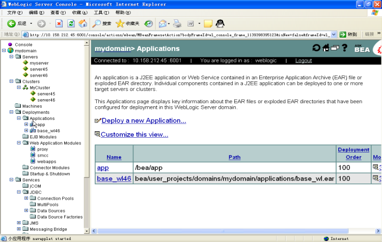Screen dimensions: 382x242
Task: Select Data Source Factories in the tree
Action: click(60, 217)
